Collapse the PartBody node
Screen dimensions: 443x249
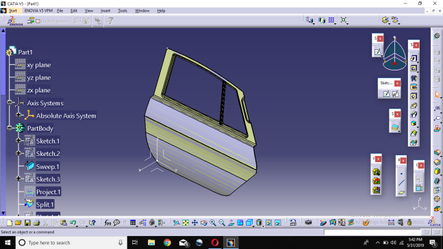pyautogui.click(x=10, y=128)
